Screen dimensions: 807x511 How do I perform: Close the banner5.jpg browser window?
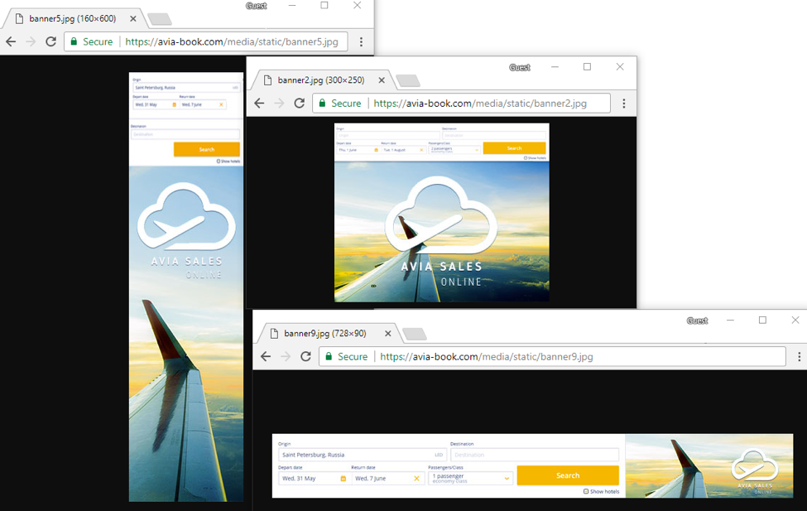click(x=358, y=5)
